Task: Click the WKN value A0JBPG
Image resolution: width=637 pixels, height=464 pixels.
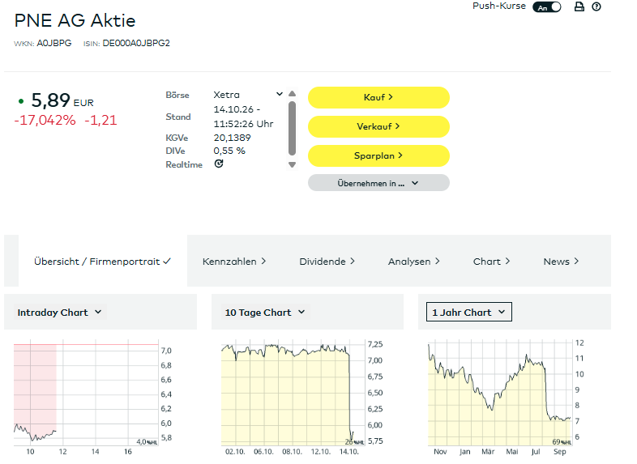Action: point(54,43)
